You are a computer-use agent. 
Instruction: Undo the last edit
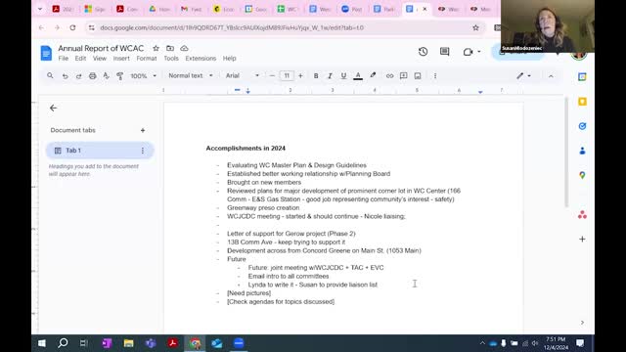point(65,76)
